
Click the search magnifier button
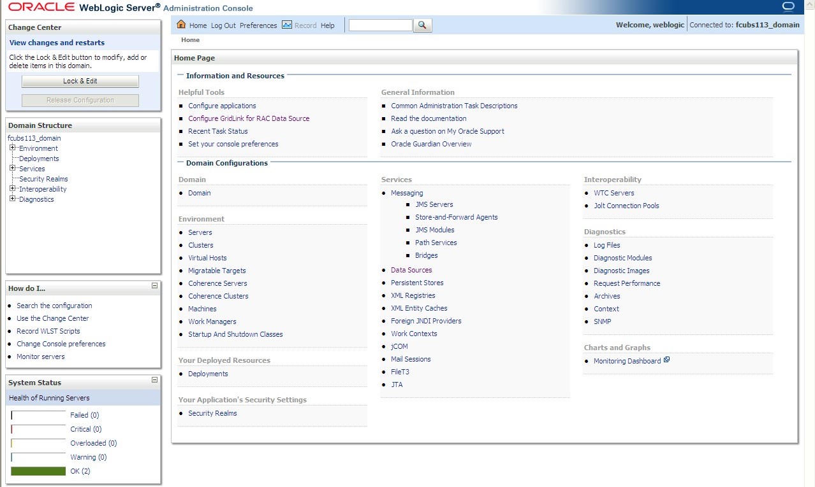(x=423, y=25)
